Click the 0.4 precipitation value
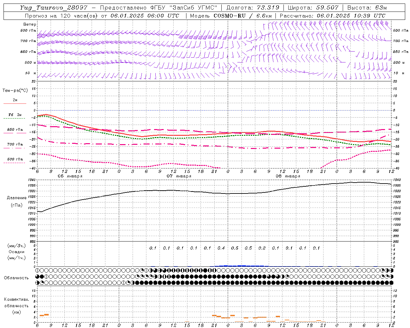This screenshot has width=410, height=328. point(221,248)
